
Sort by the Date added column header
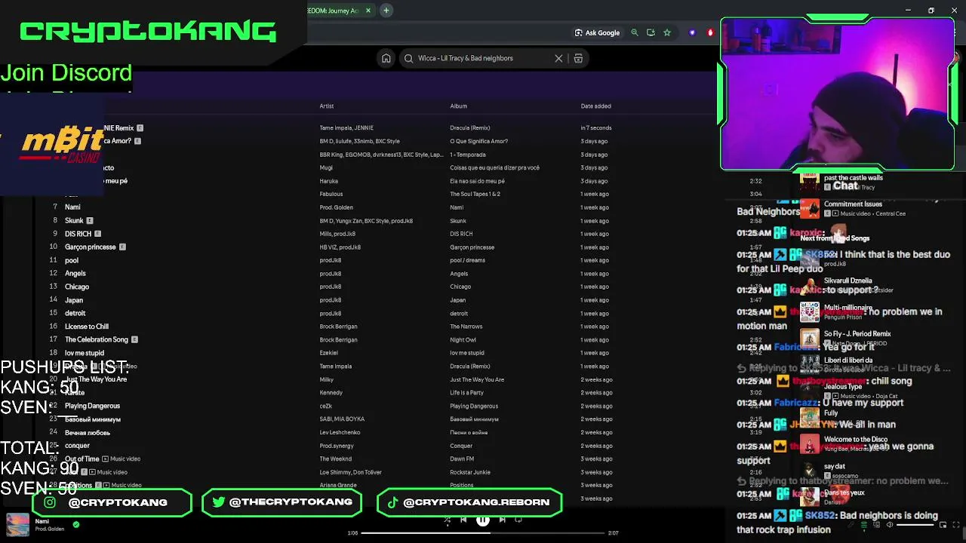595,106
